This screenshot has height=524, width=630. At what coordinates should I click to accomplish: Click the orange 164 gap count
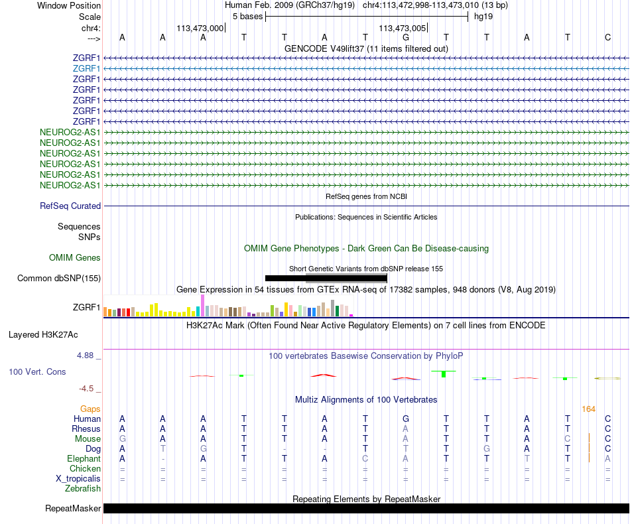[588, 409]
